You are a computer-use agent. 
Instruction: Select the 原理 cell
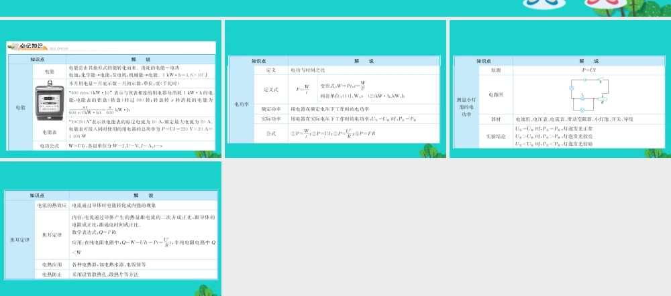click(496, 70)
